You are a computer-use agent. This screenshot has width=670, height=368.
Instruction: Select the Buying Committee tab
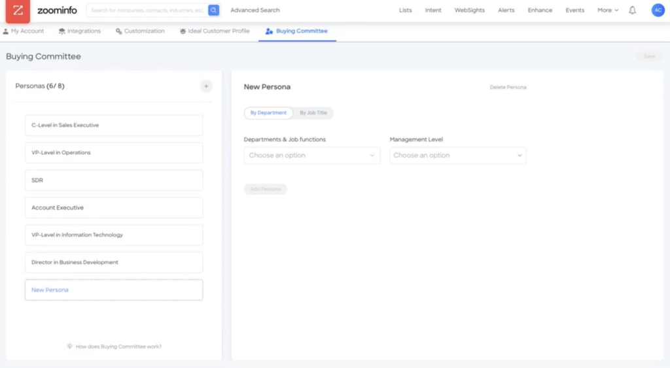(x=297, y=31)
